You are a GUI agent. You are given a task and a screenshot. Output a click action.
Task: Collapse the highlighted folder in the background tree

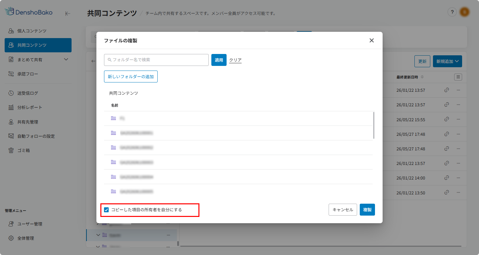(98, 235)
